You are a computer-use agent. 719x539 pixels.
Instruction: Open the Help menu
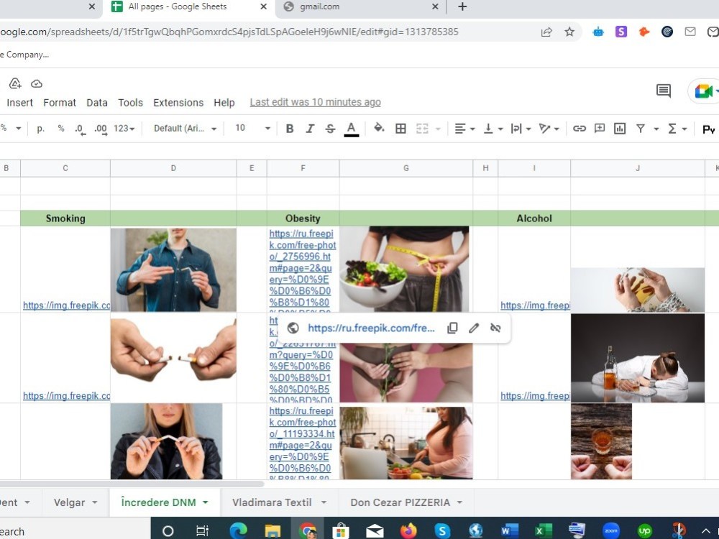pos(224,103)
